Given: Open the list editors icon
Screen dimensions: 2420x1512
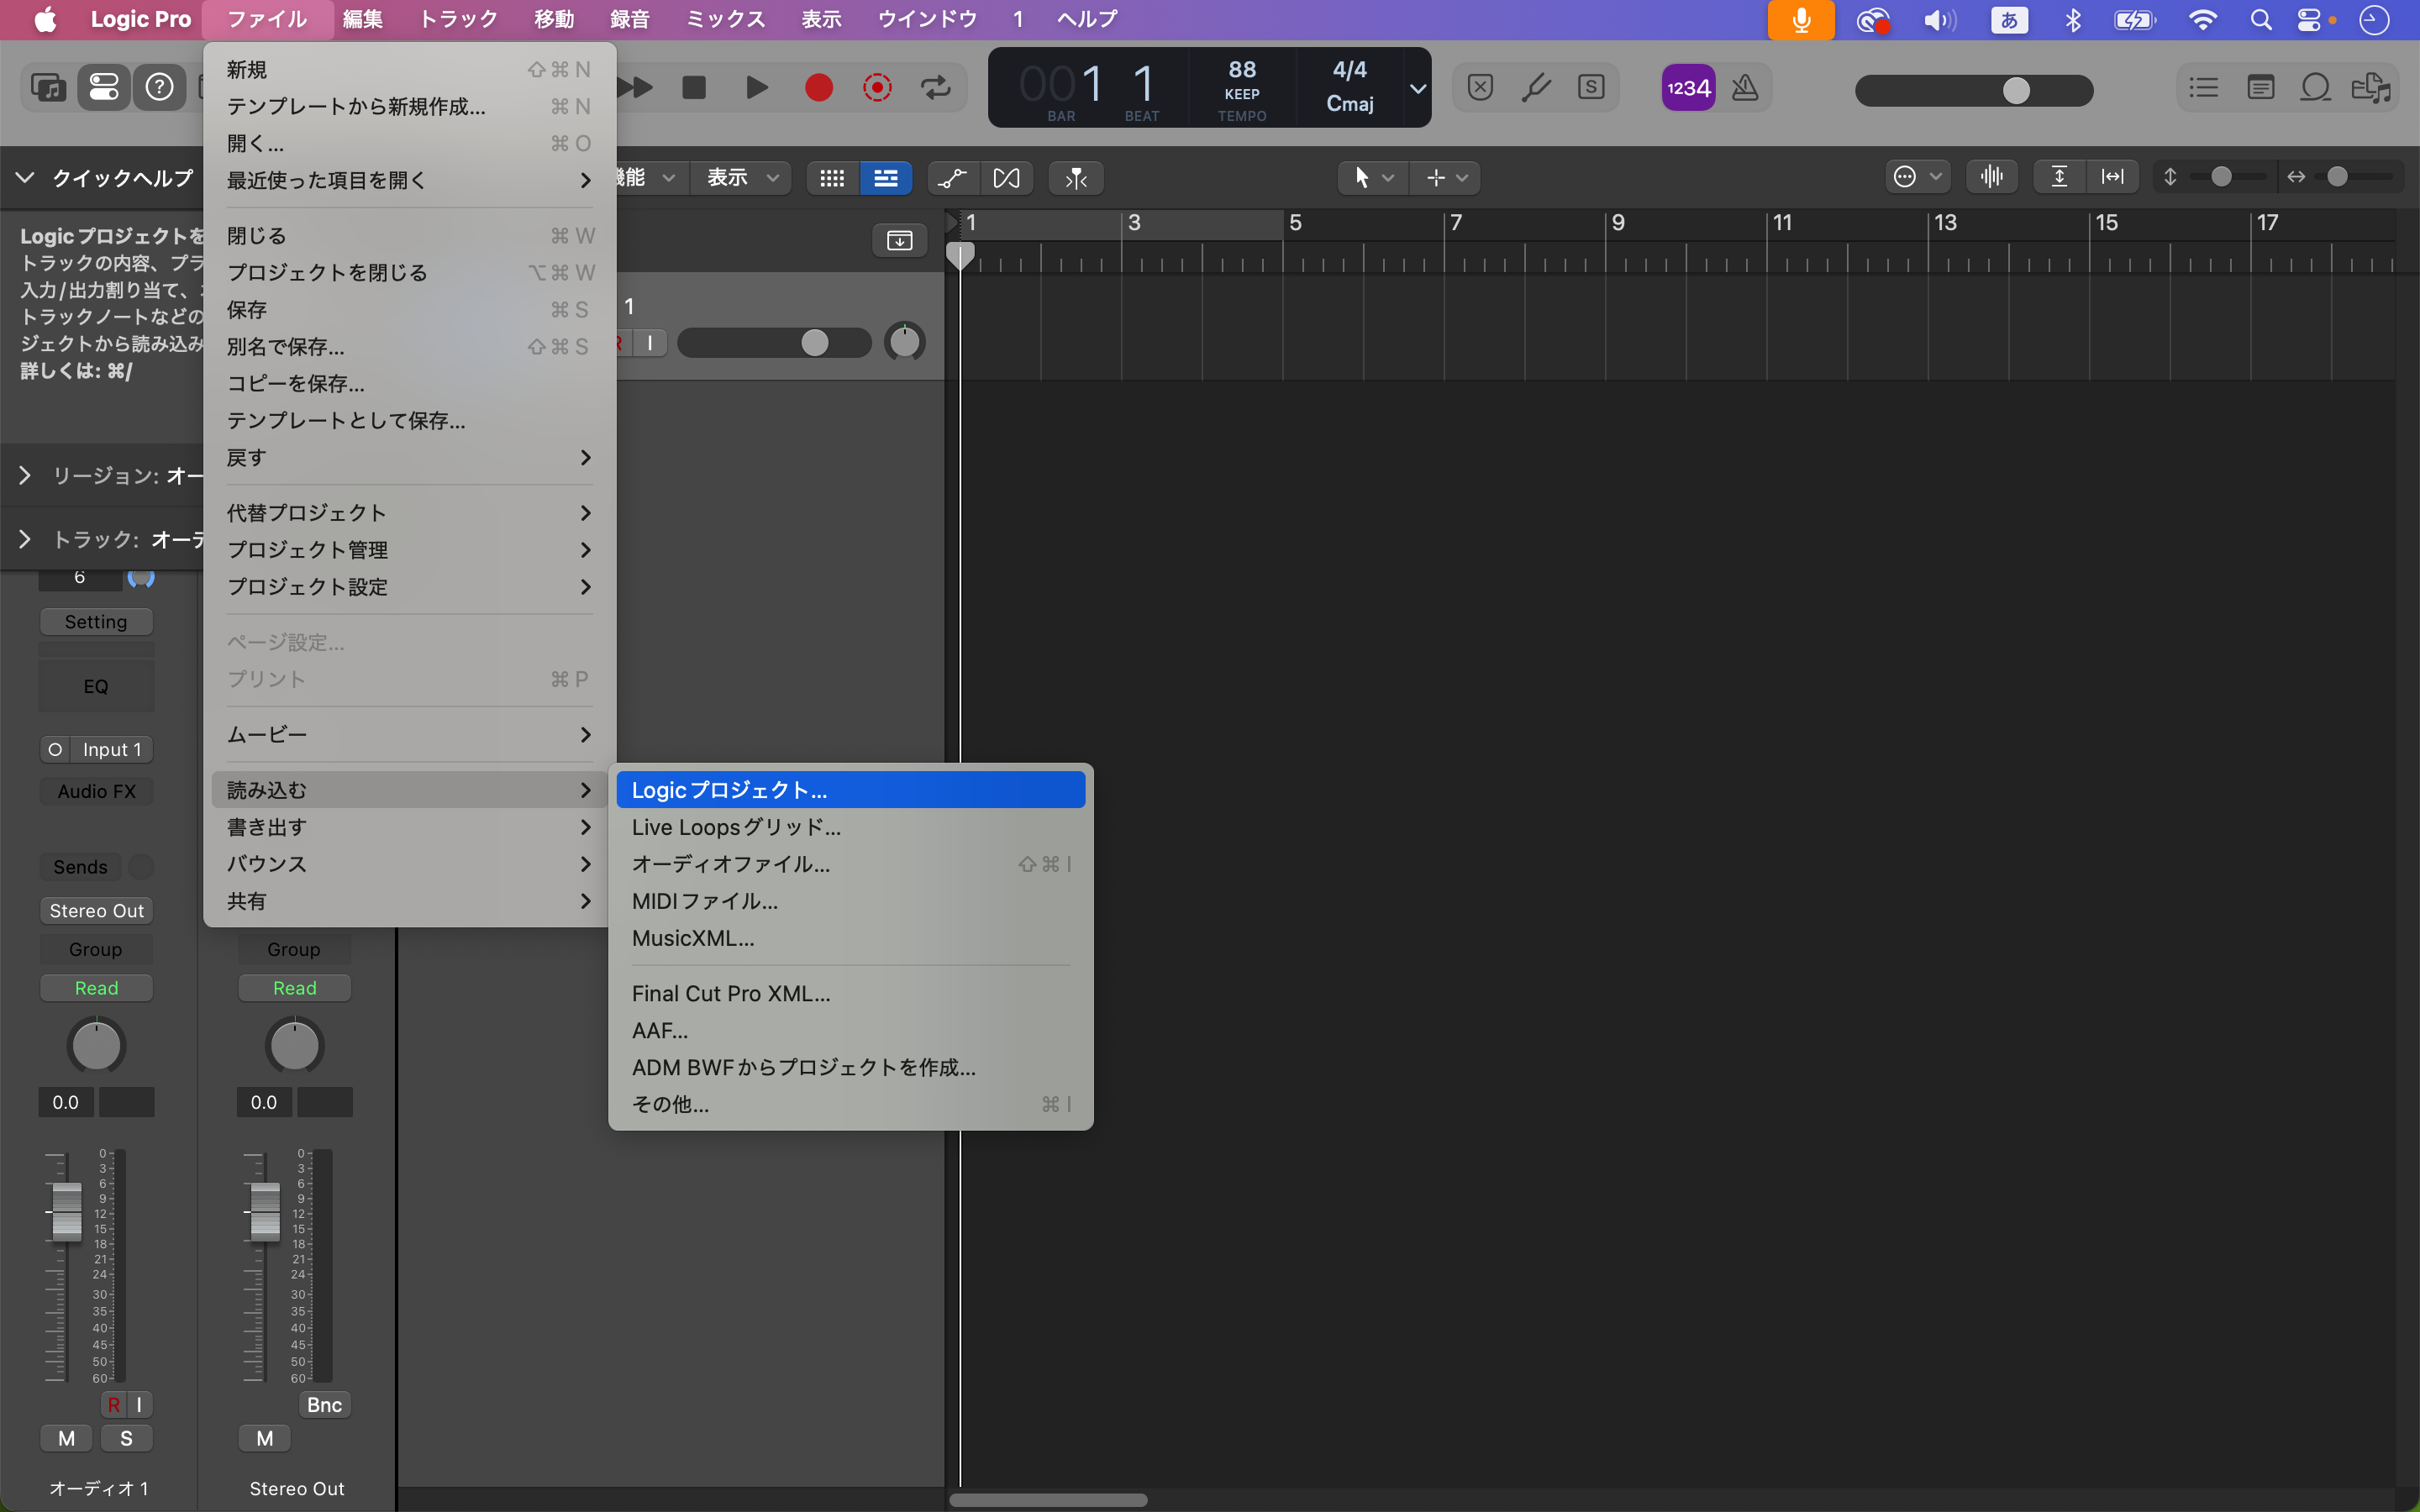Looking at the screenshot, I should (x=2203, y=88).
